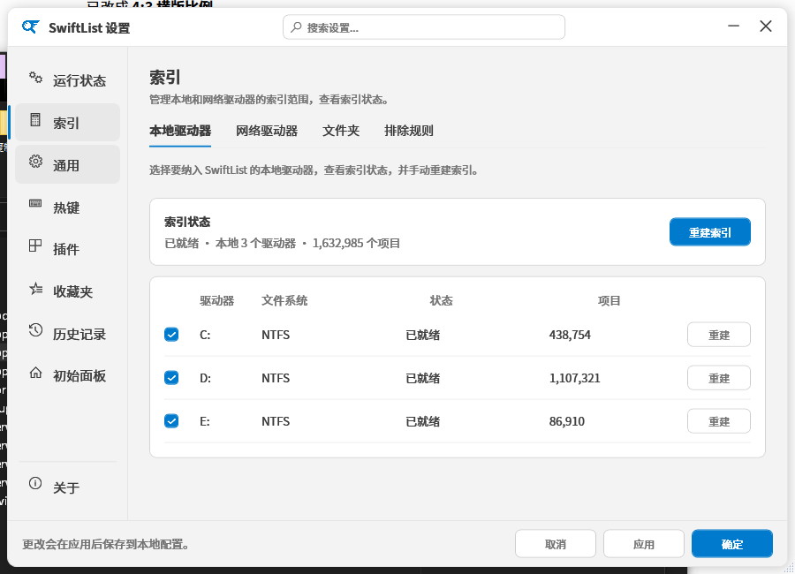The image size is (795, 574).
Task: Click the 更改会在应用后保存到本地配置 footer note
Action: point(105,544)
